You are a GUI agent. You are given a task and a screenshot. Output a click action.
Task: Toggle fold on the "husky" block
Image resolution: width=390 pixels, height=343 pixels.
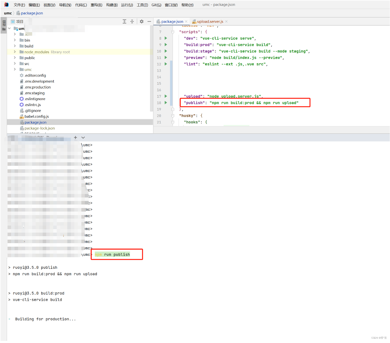pos(173,116)
